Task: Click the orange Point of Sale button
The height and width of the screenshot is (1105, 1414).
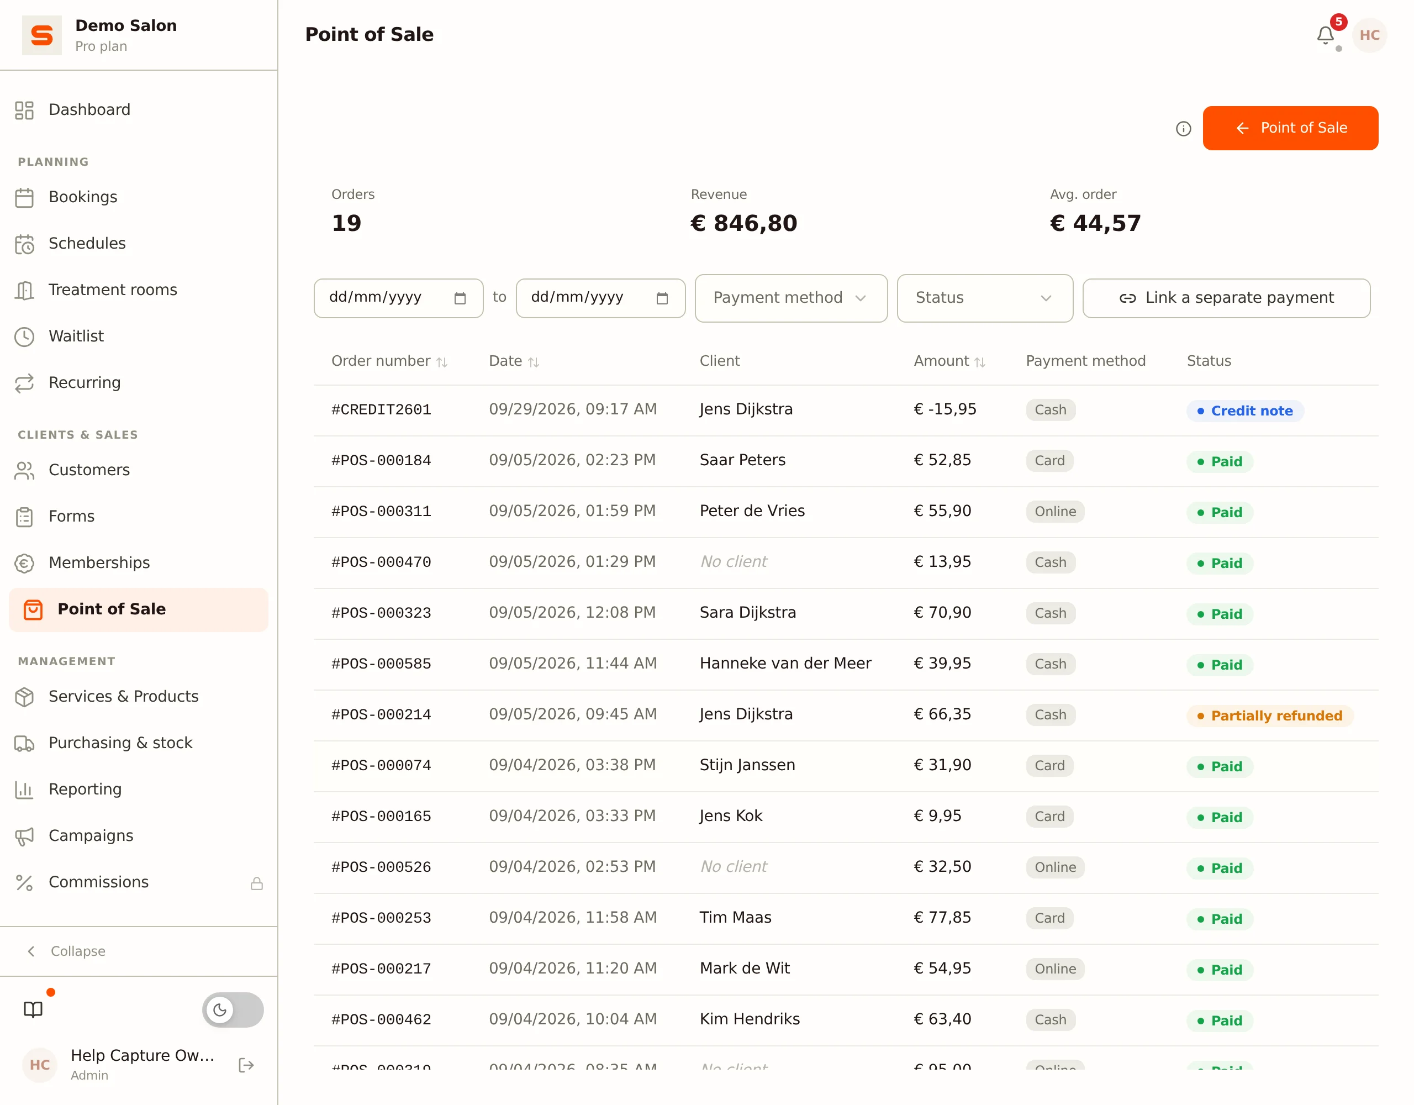Action: [1290, 128]
